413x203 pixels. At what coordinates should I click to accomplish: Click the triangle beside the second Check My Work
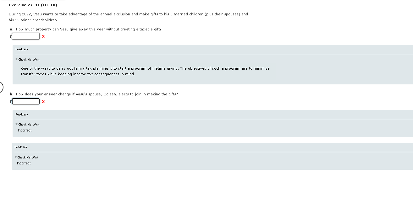tap(16, 124)
